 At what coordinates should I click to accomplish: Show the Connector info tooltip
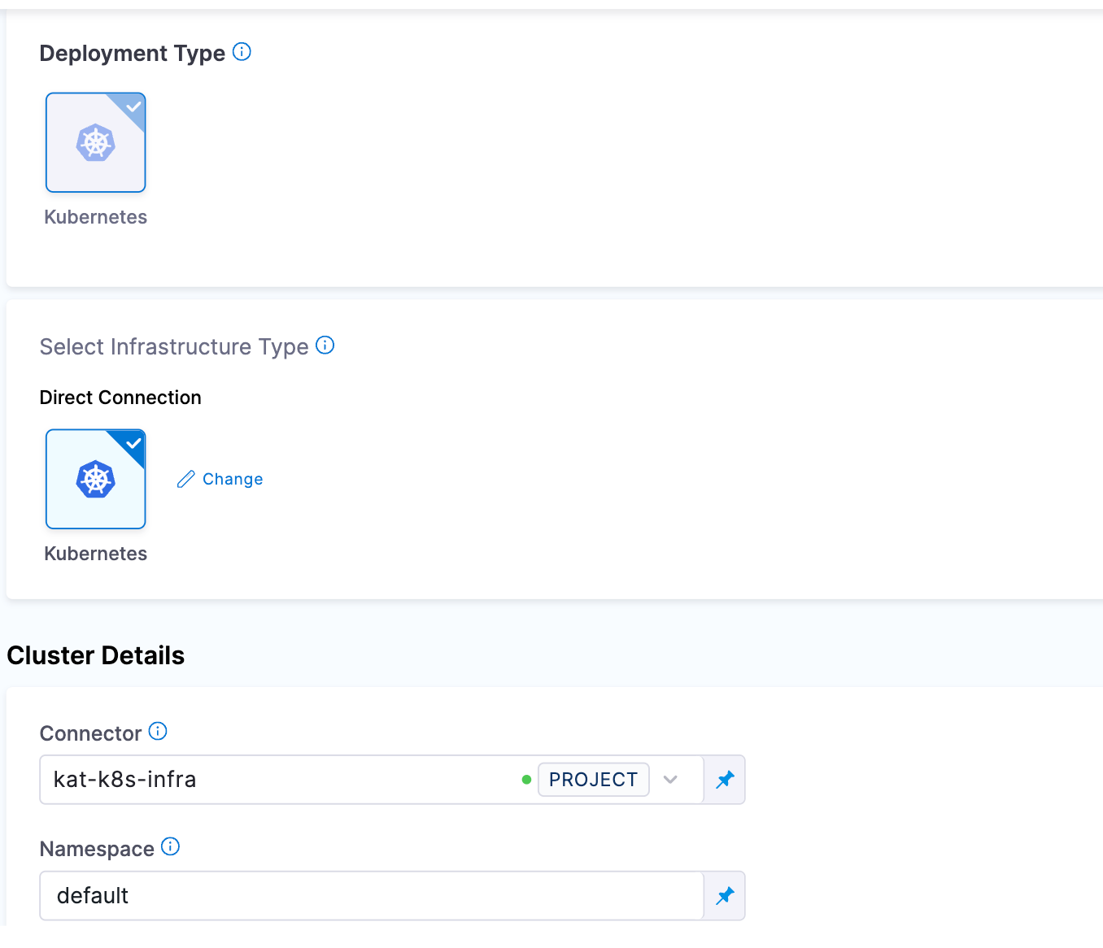tap(158, 732)
